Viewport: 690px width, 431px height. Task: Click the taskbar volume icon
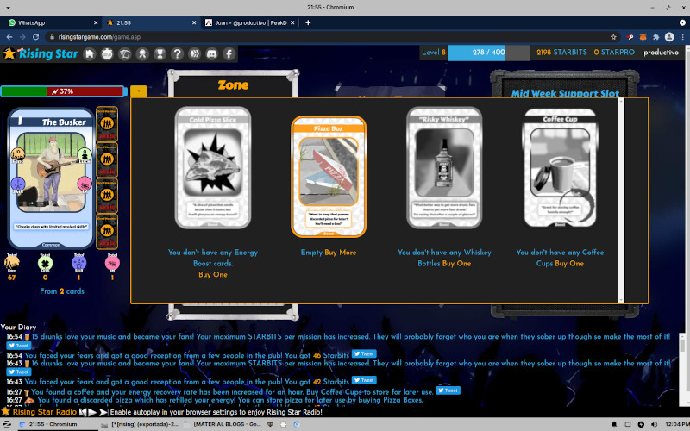tap(654, 424)
